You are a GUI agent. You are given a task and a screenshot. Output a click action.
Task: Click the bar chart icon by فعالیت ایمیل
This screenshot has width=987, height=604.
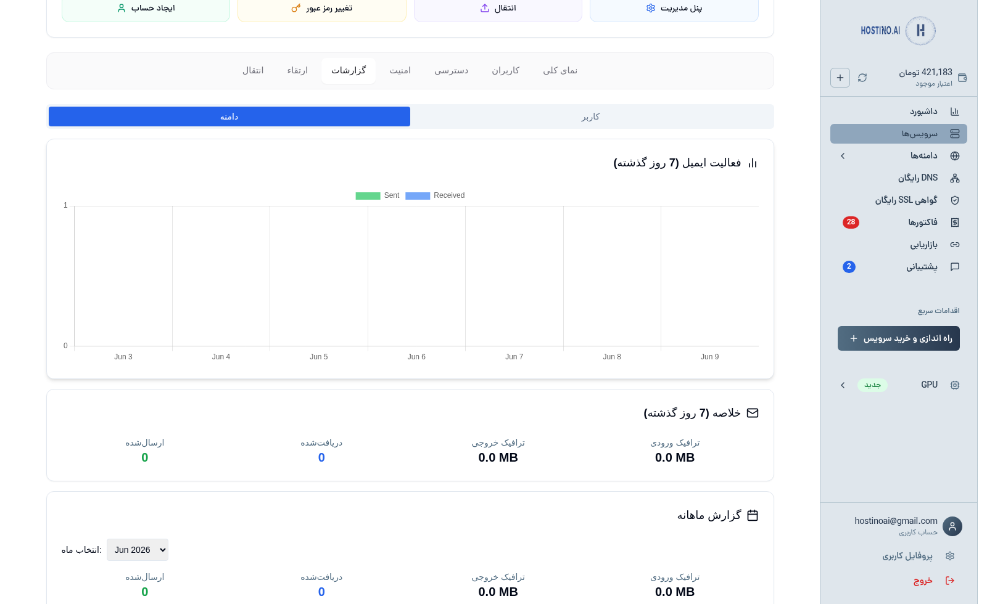[x=753, y=163]
